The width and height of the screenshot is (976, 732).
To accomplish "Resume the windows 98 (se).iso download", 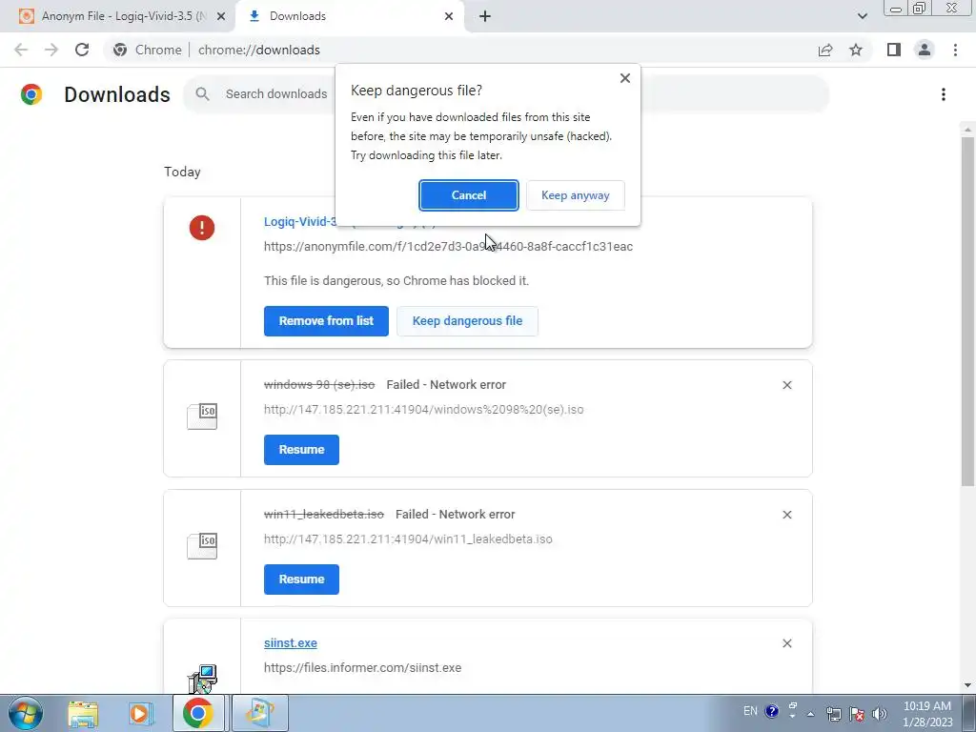I will coord(301,450).
